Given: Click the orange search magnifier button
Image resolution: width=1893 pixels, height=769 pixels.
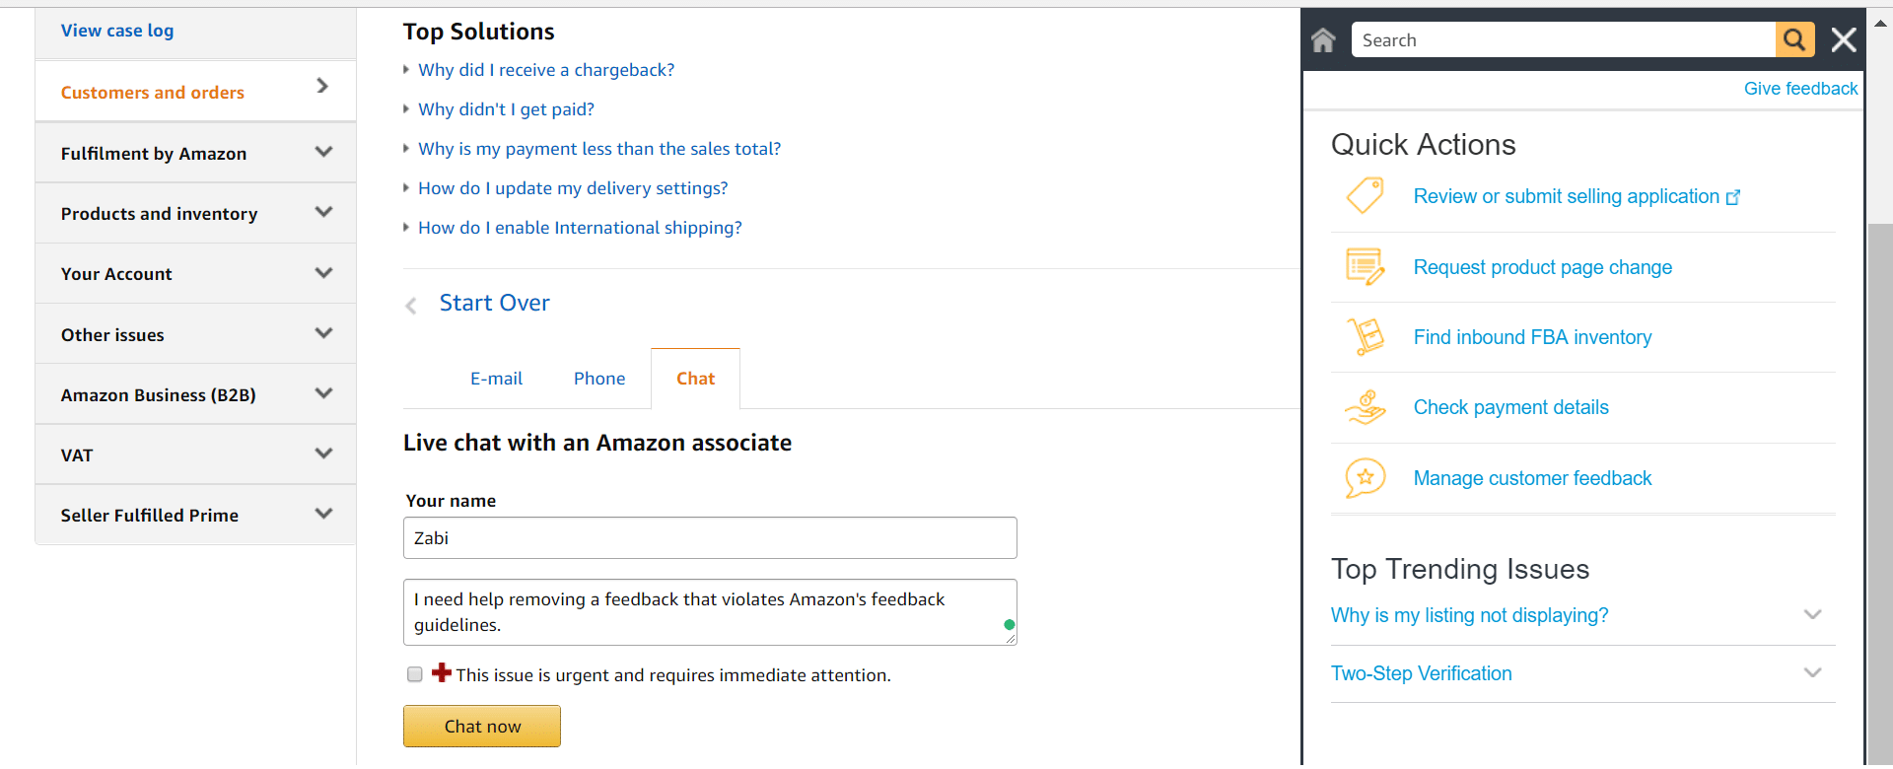Looking at the screenshot, I should (1794, 39).
